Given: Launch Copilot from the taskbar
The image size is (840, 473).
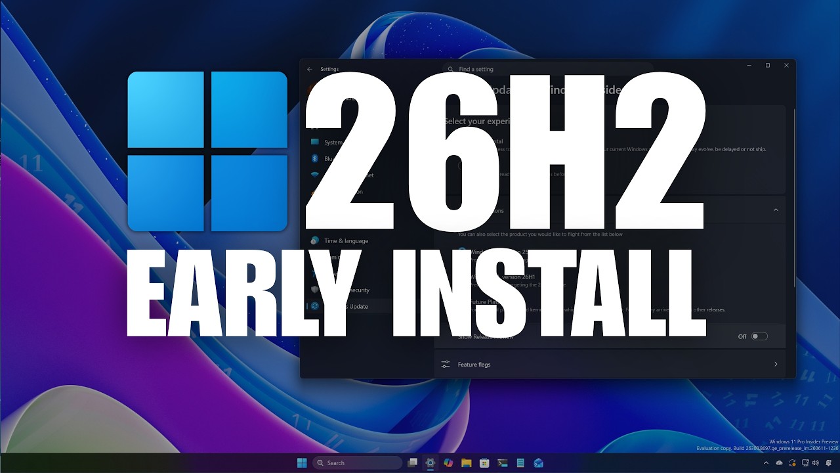Looking at the screenshot, I should [448, 462].
